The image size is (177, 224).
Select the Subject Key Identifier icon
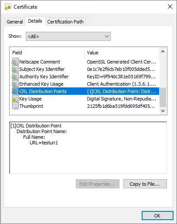click(x=15, y=69)
